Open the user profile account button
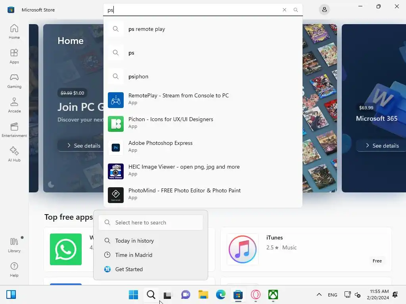Viewport: 406px width, 304px height. click(x=324, y=10)
